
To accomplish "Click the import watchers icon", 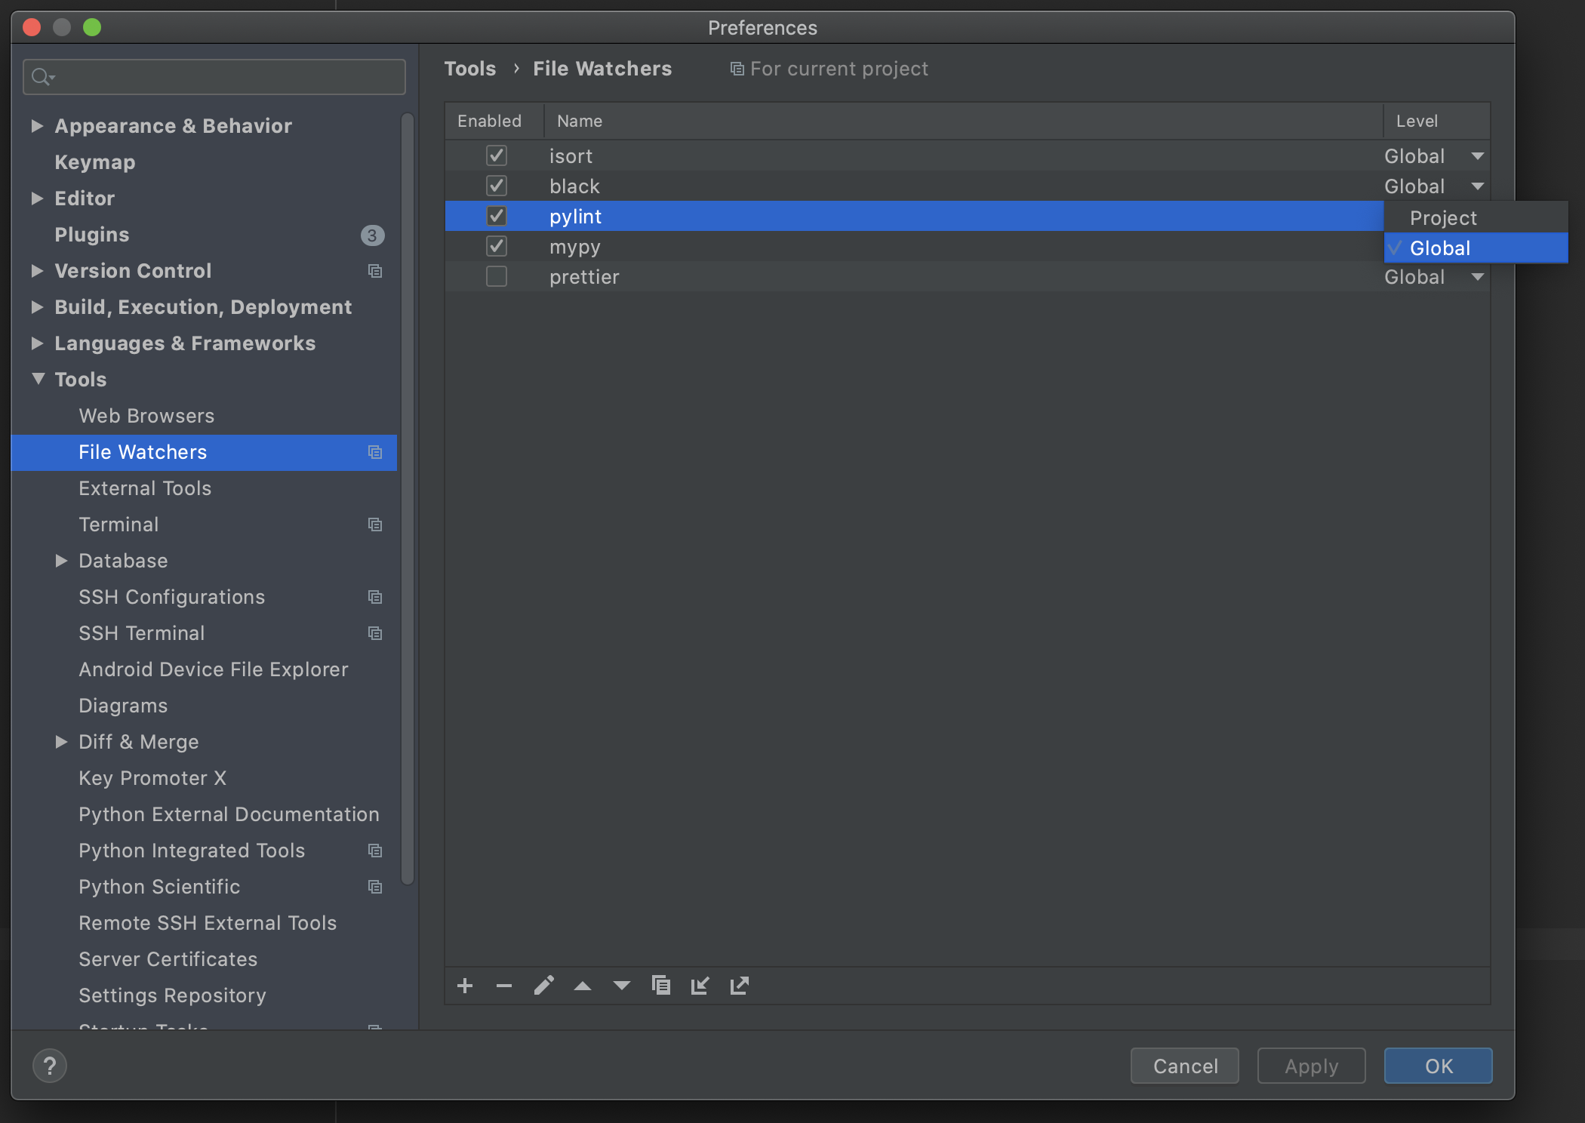I will [700, 986].
